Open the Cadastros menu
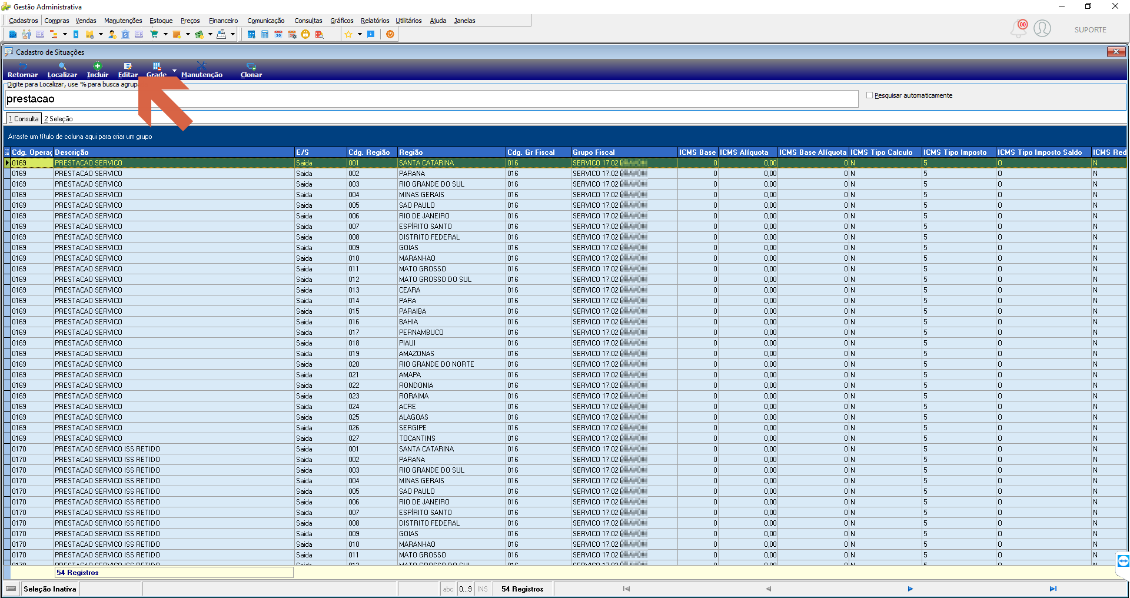 coord(23,21)
